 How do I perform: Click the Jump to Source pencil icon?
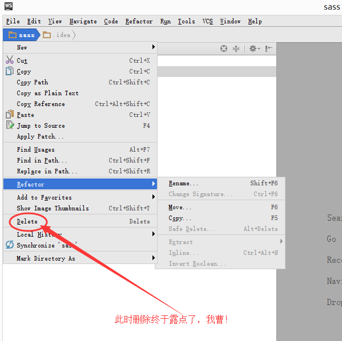click(10, 125)
